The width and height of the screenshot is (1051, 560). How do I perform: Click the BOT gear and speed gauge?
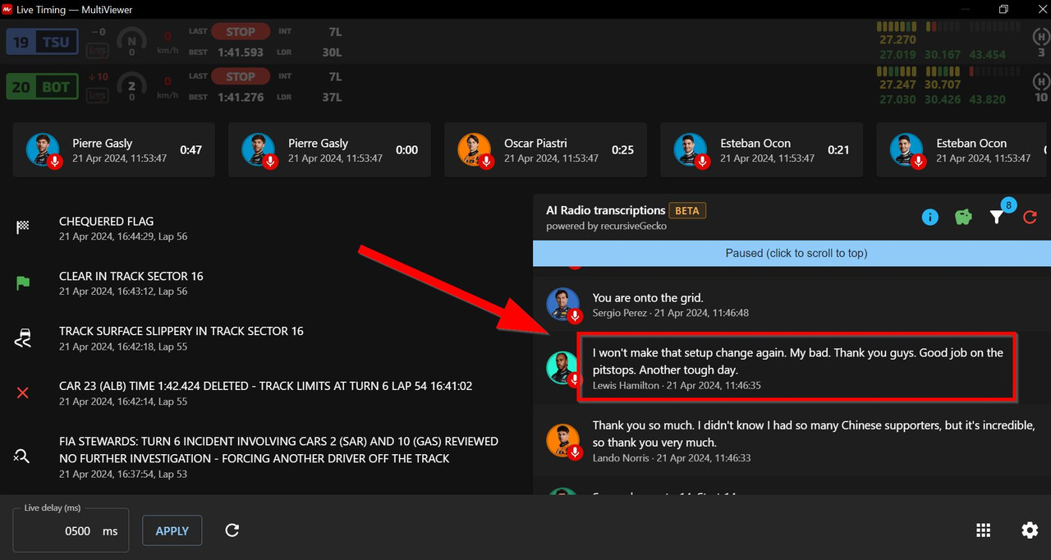tap(131, 86)
